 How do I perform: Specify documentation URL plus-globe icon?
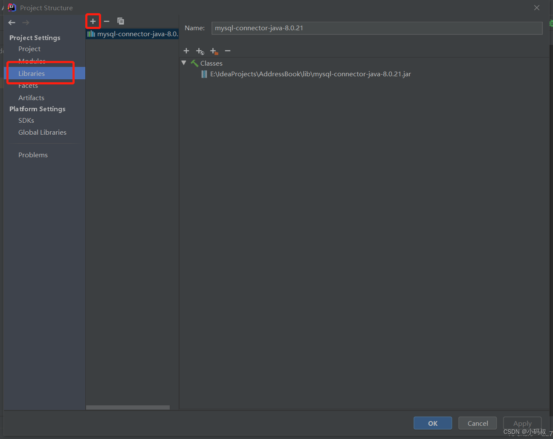[200, 51]
